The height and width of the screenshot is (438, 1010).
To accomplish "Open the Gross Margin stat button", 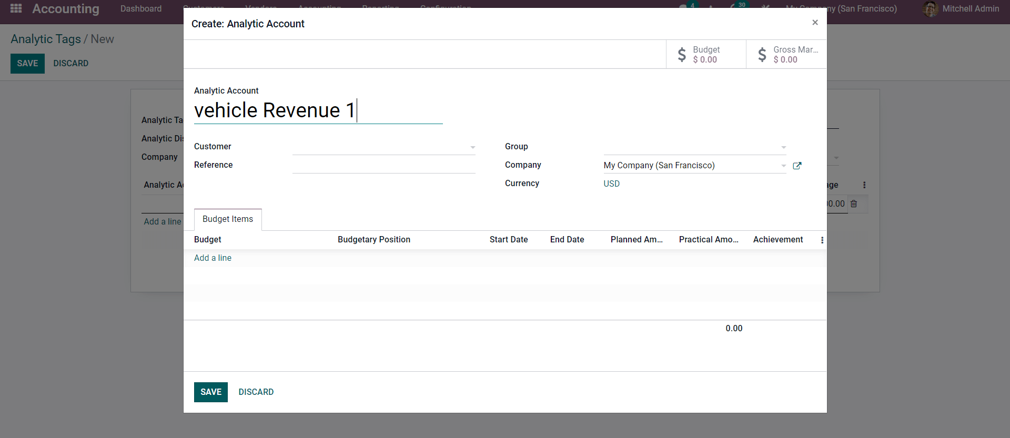I will (786, 54).
